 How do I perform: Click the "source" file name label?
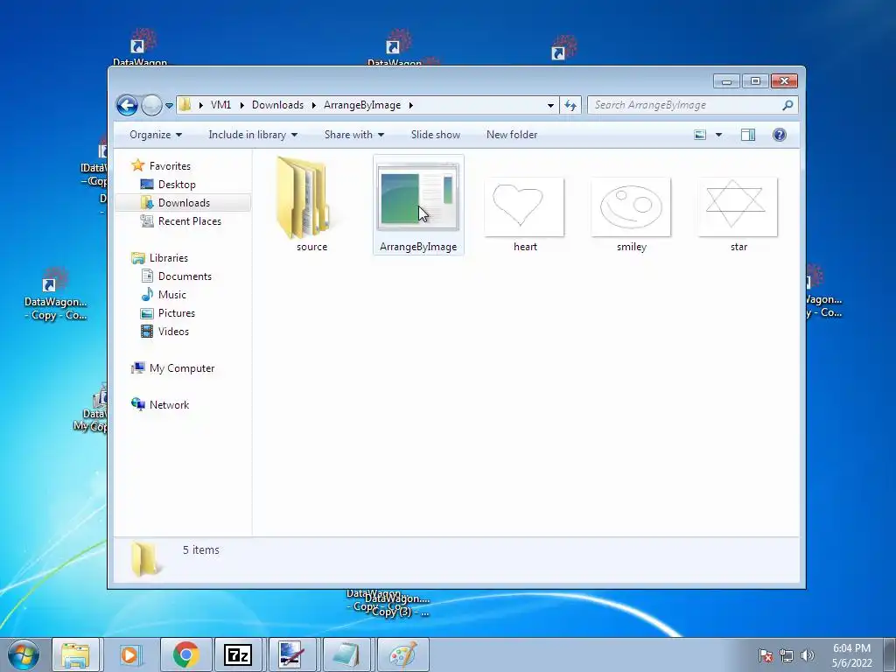coord(312,247)
